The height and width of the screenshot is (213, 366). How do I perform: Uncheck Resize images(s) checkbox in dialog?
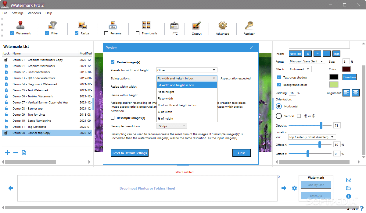pyautogui.click(x=113, y=62)
